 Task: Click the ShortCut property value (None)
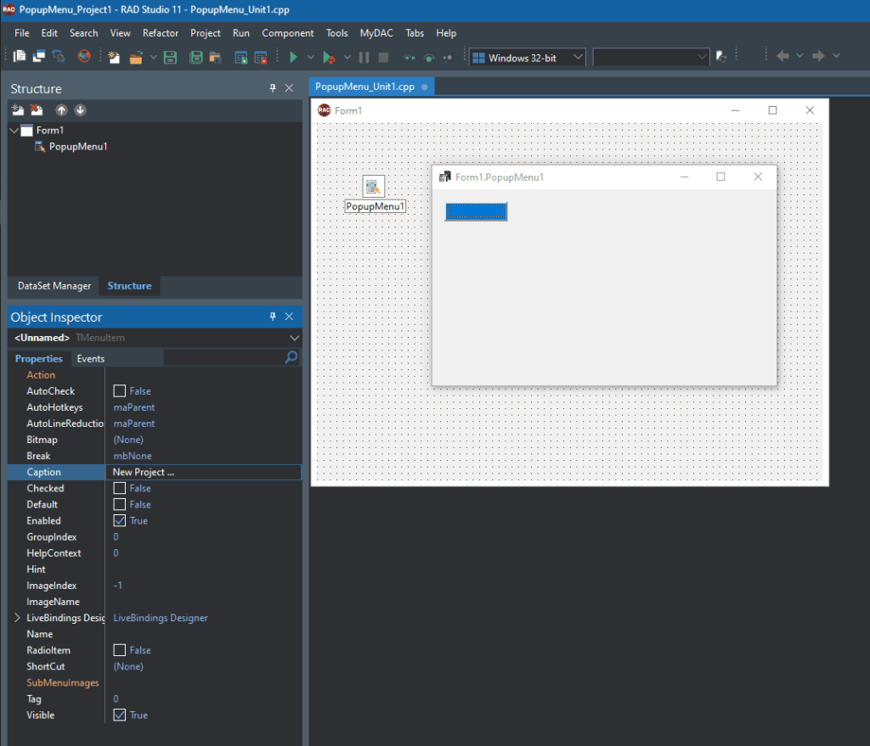[x=128, y=667]
